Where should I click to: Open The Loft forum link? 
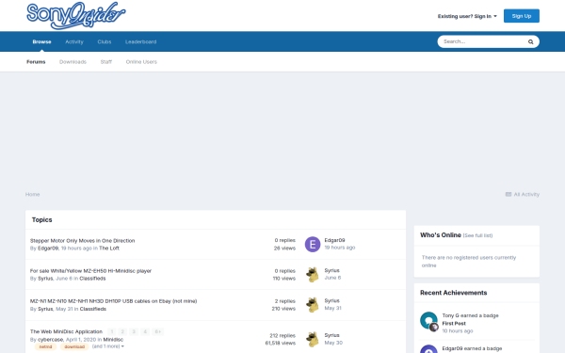(109, 249)
